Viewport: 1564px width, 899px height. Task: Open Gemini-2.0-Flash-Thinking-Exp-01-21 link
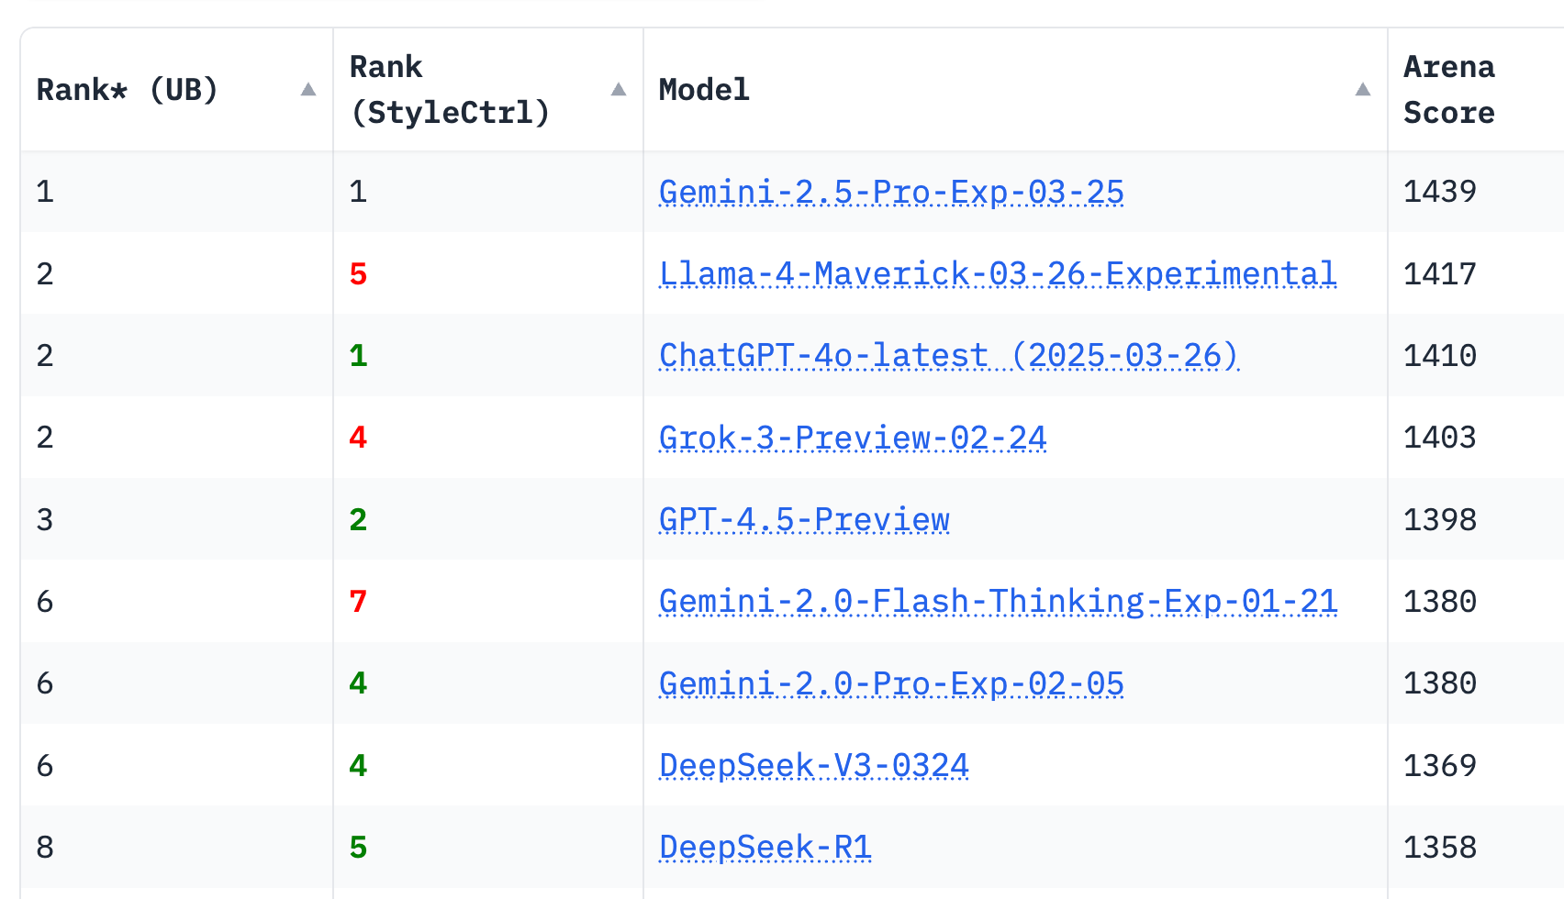point(998,601)
